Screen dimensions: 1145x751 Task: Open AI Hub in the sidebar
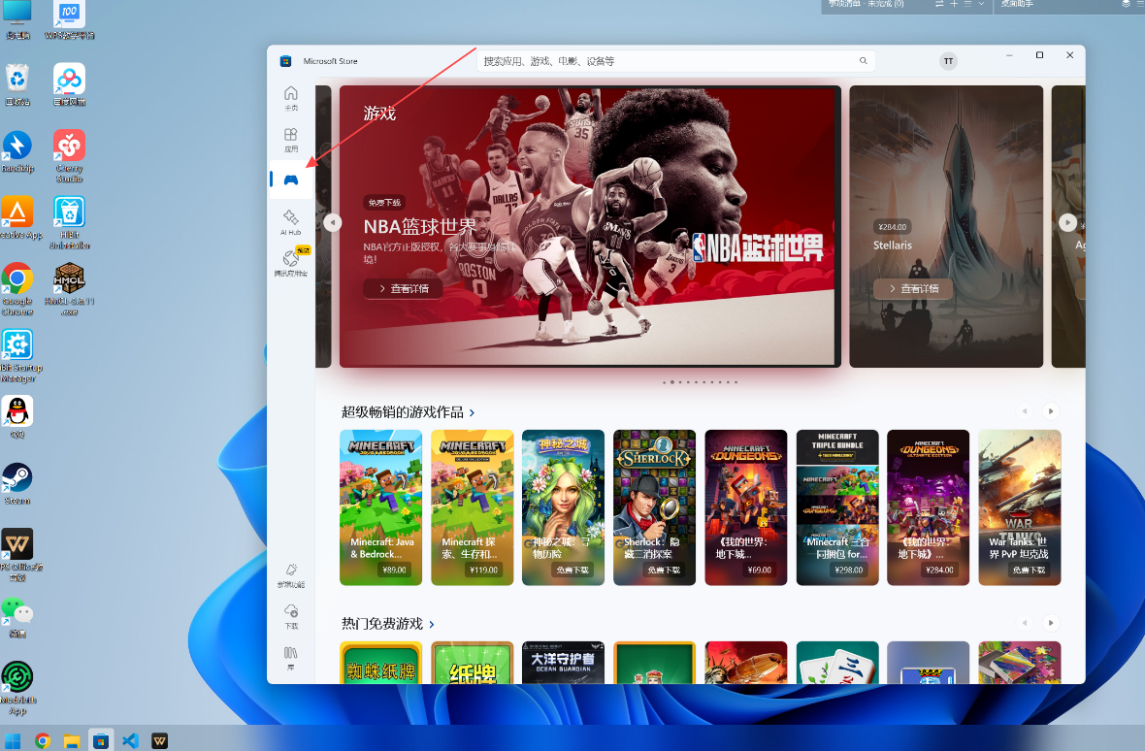pos(291,222)
